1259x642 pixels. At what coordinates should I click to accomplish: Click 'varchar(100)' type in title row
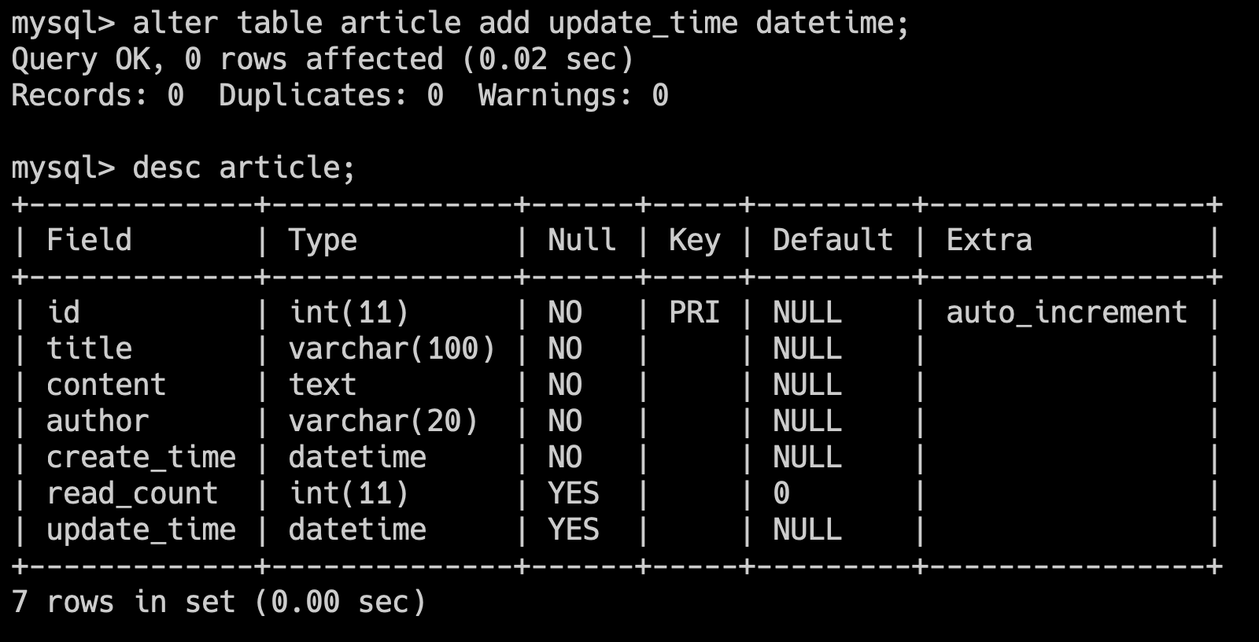click(x=392, y=349)
